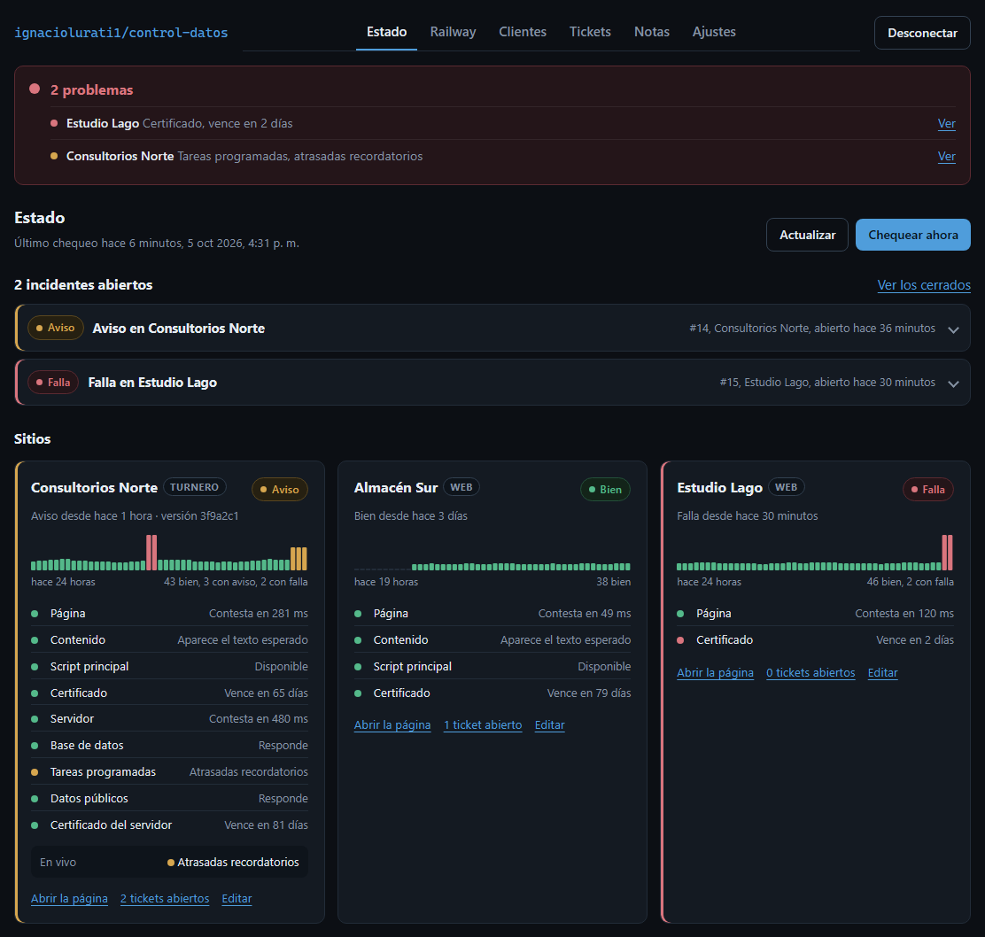Viewport: 985px width, 937px height.
Task: Open the 1 ticket abierto link
Action: [483, 724]
